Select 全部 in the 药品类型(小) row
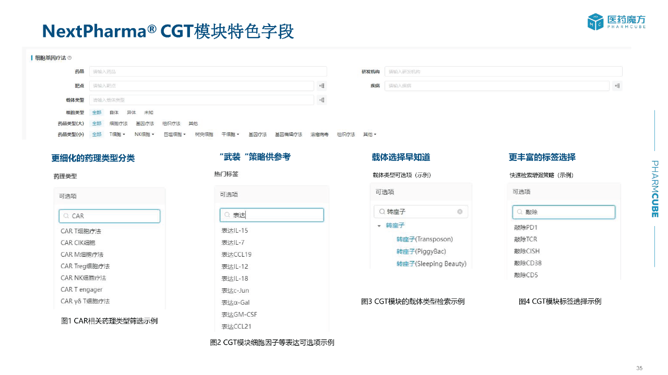This screenshot has height=375, width=668. coord(97,134)
